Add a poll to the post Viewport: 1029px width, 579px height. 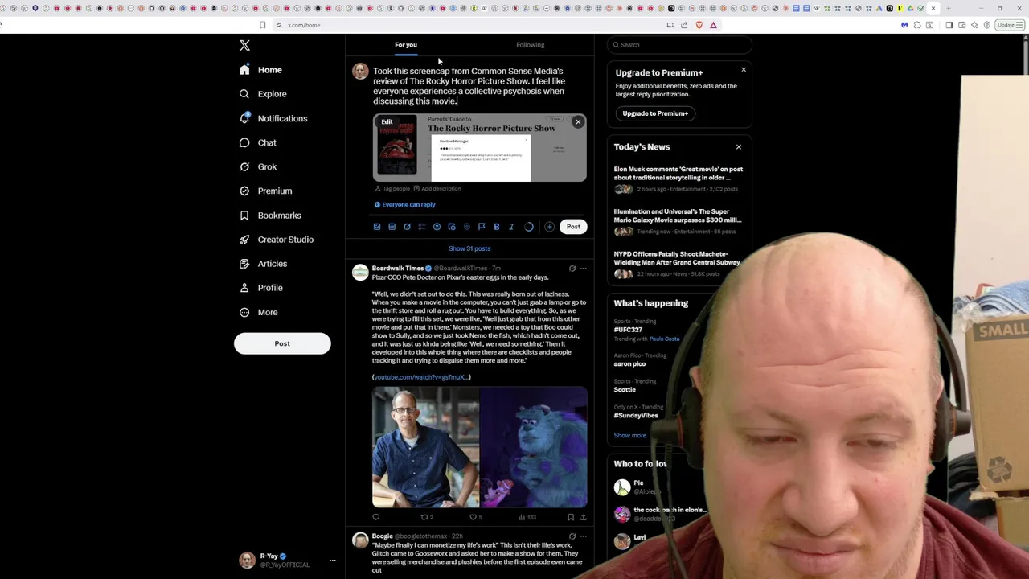[422, 227]
